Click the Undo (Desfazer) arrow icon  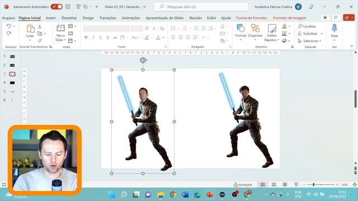pyautogui.click(x=9, y=26)
